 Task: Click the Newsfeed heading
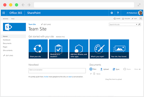pyautogui.click(x=33, y=65)
